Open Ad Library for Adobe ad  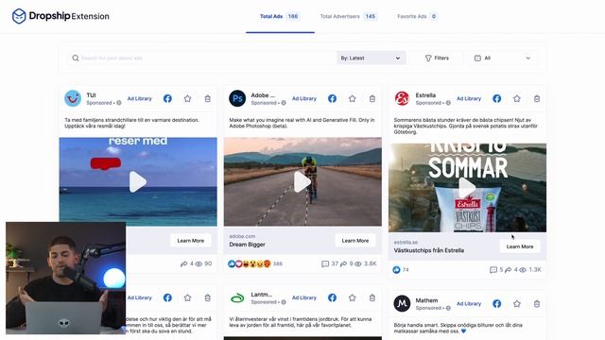click(x=304, y=98)
